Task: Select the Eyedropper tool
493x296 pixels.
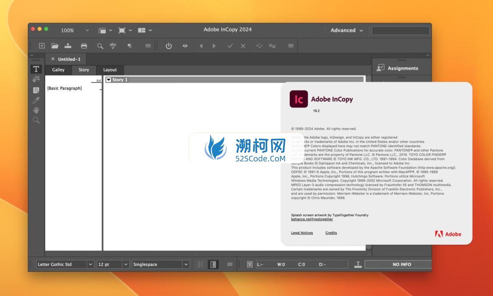Action: (36, 100)
